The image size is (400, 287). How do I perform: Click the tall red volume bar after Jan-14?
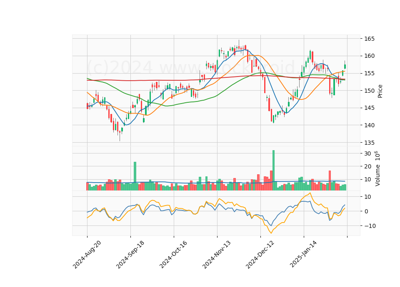330,181
